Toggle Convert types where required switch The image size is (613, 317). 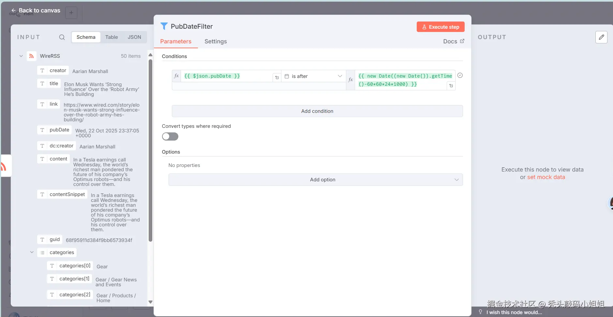[170, 137]
